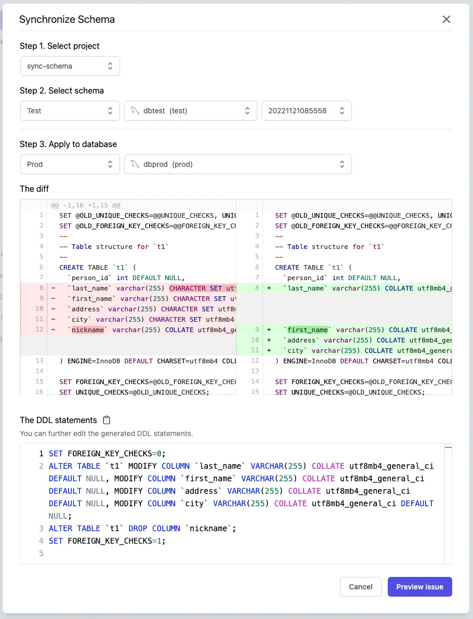Screen dimensions: 473x619
Task: Click right pane CREATE TABLE `t1` line
Action: (313, 267)
